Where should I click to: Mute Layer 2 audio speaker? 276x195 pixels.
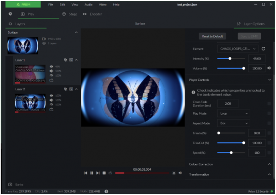51,100
